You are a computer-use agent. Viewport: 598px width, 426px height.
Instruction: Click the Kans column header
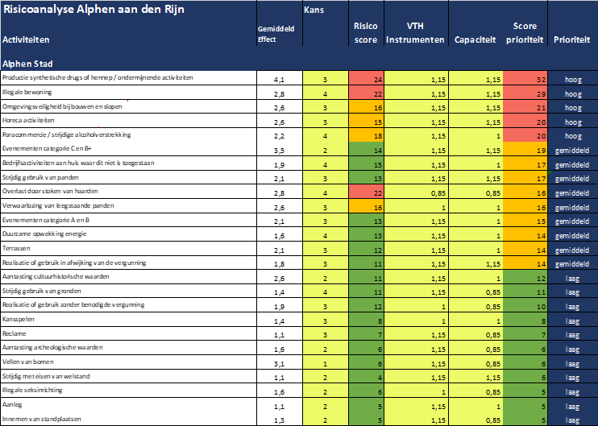[315, 10]
